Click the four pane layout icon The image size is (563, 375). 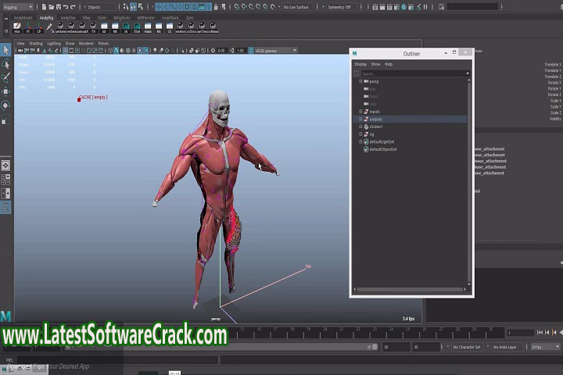click(5, 180)
